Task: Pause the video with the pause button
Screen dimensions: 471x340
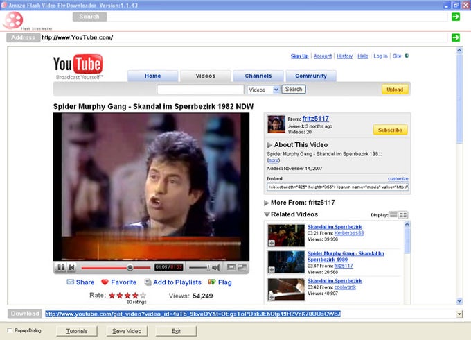Action: point(61,267)
